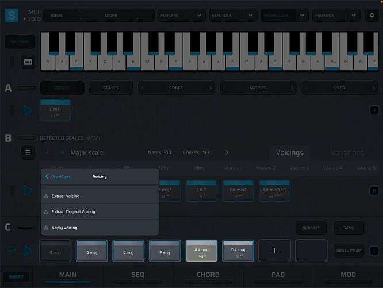Click the SCALES button
Screen dimensions: 383x288
[x=111, y=88]
